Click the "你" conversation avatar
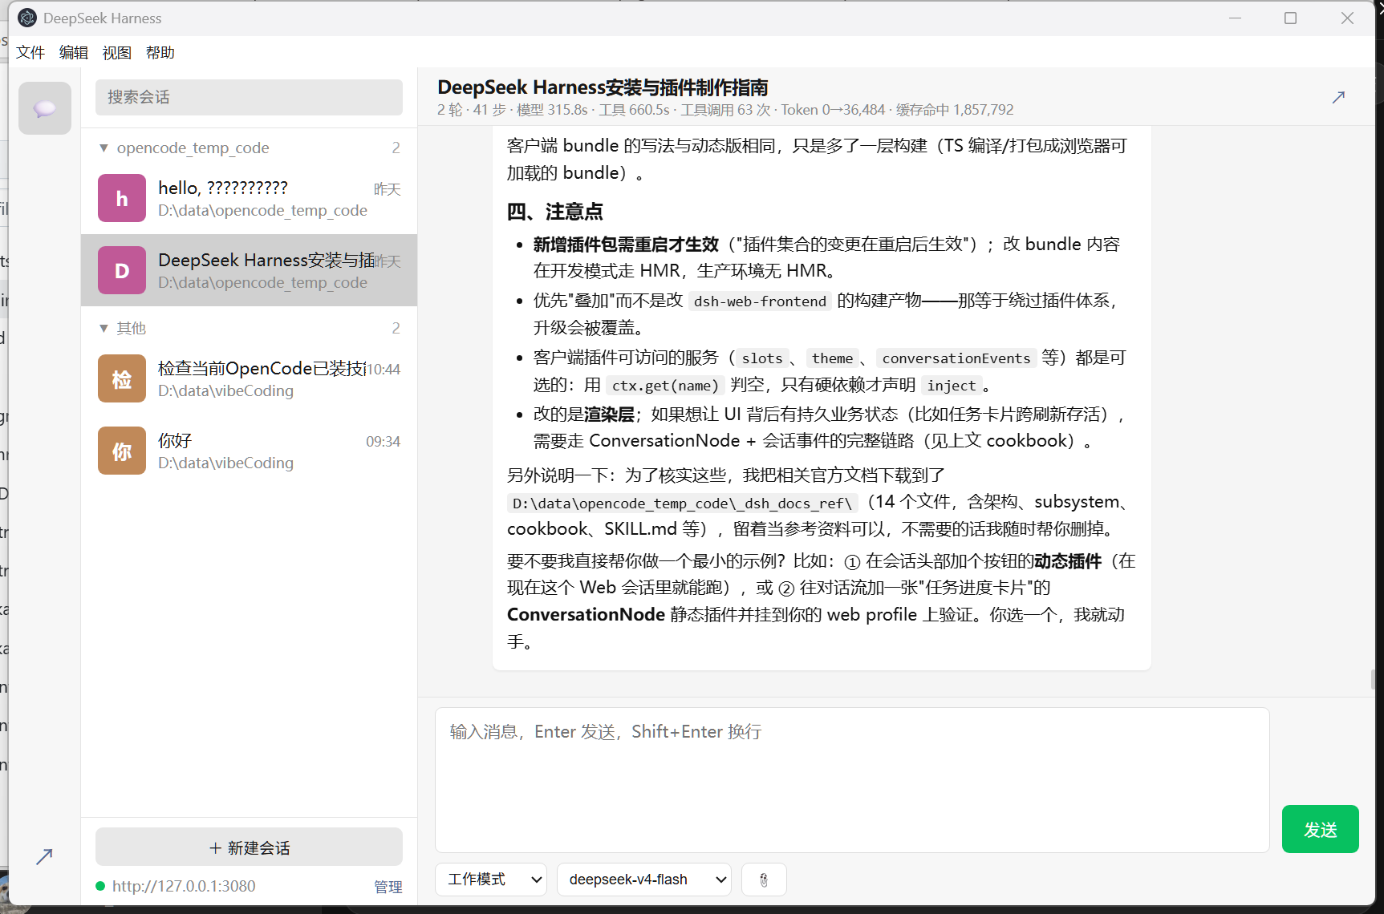1384x914 pixels. 122,451
